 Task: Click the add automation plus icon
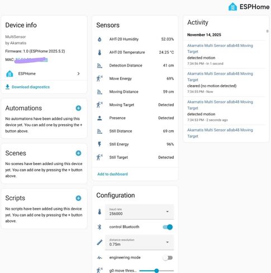[x=78, y=108]
